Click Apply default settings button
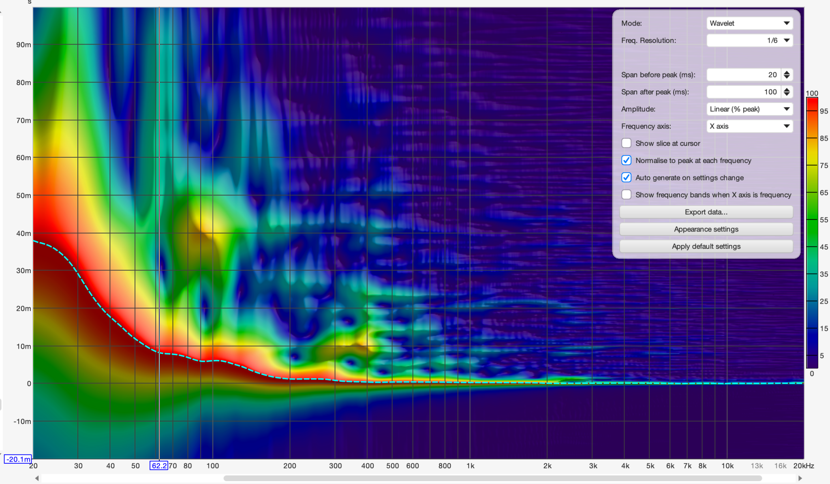The image size is (830, 484). (706, 246)
